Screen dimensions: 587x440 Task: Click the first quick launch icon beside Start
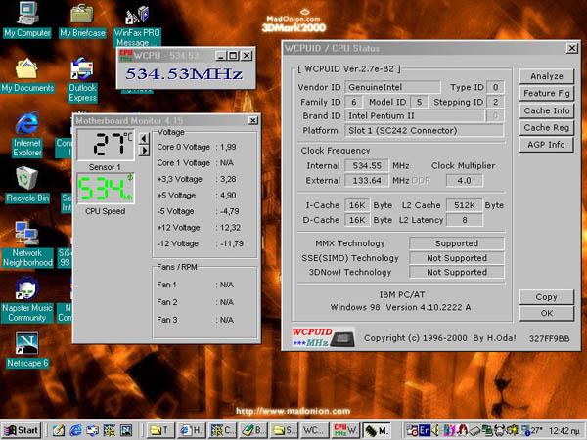pos(58,430)
